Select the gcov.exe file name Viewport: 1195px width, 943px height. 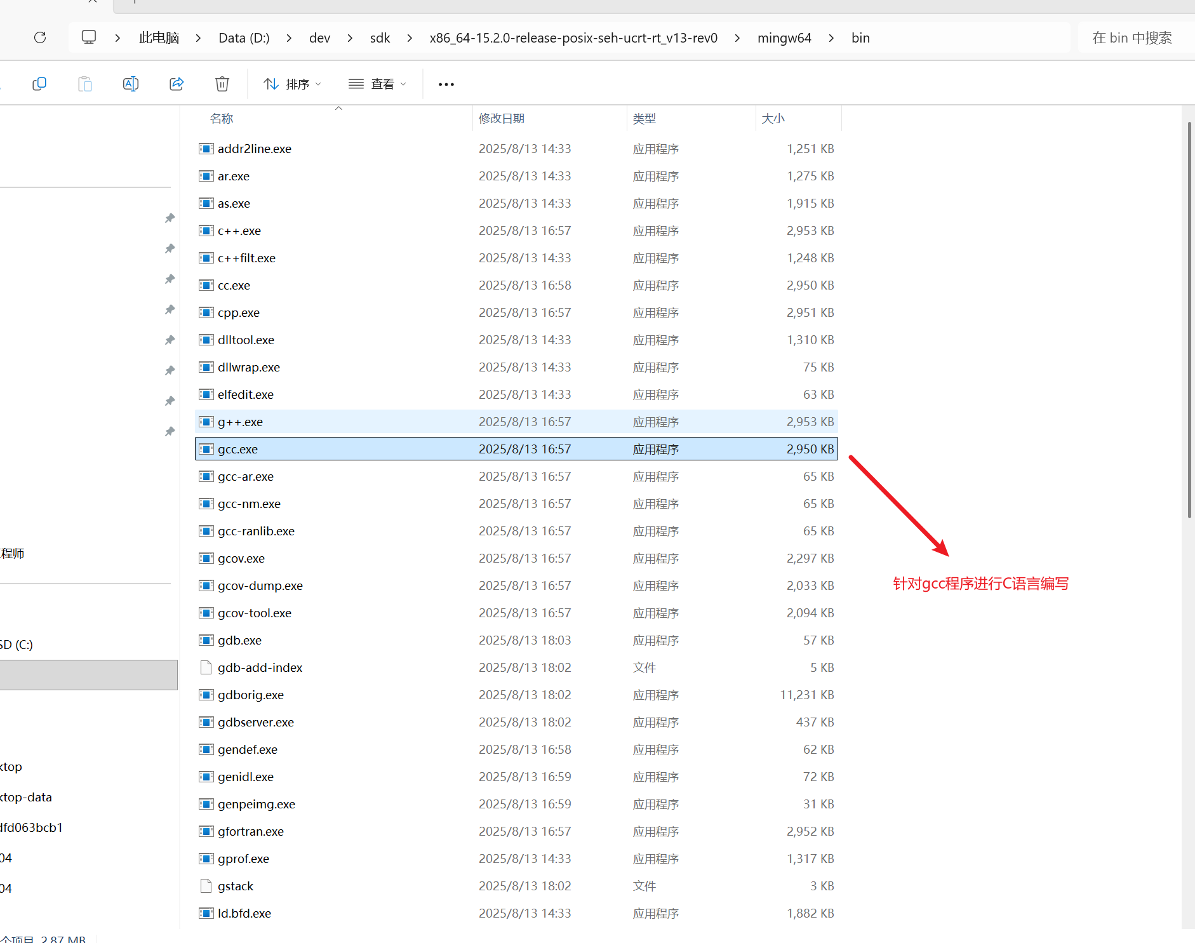[x=241, y=558]
